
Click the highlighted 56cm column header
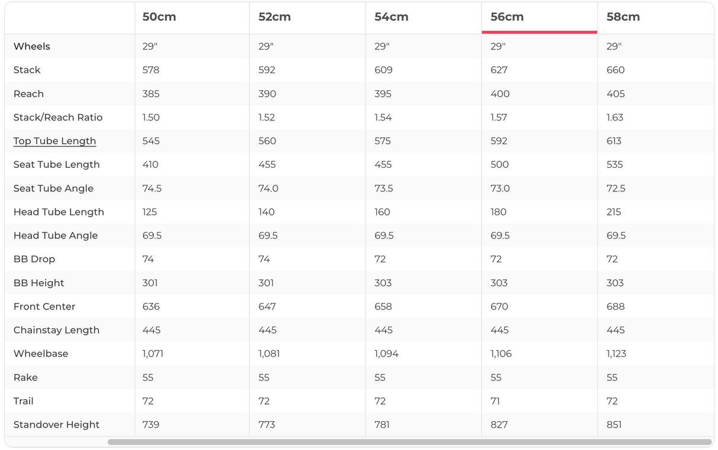pos(507,17)
